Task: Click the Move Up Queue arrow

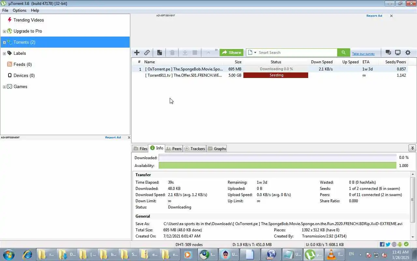Action: (x=208, y=53)
